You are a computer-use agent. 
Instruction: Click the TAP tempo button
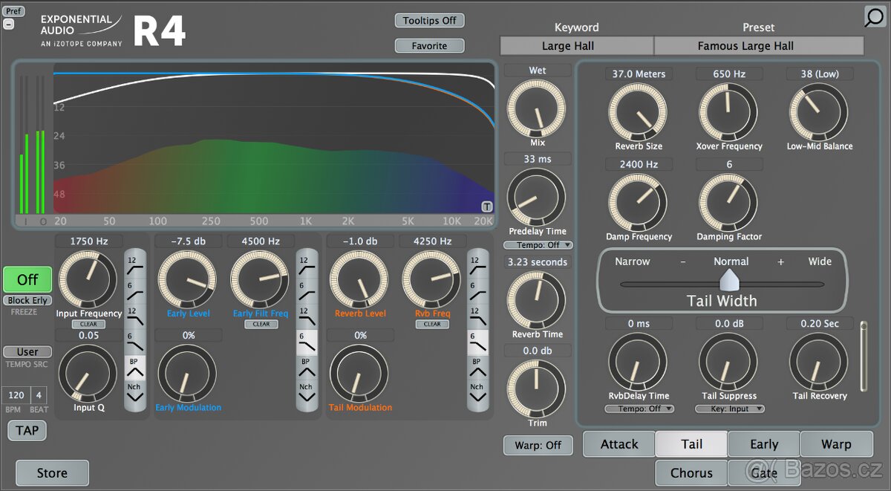(x=27, y=430)
